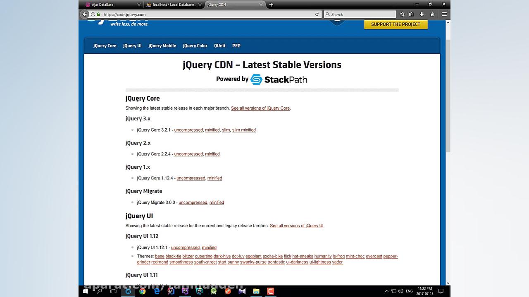
Task: Open the ui-darkness theme link
Action: pos(297,262)
